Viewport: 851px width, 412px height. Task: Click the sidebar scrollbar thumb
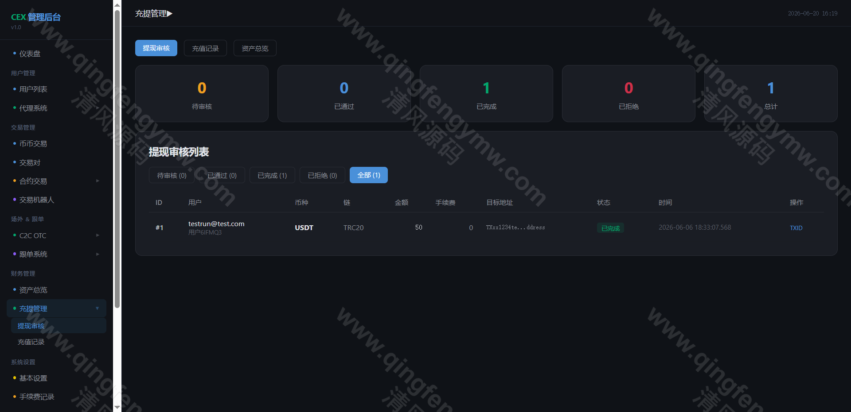(x=117, y=158)
